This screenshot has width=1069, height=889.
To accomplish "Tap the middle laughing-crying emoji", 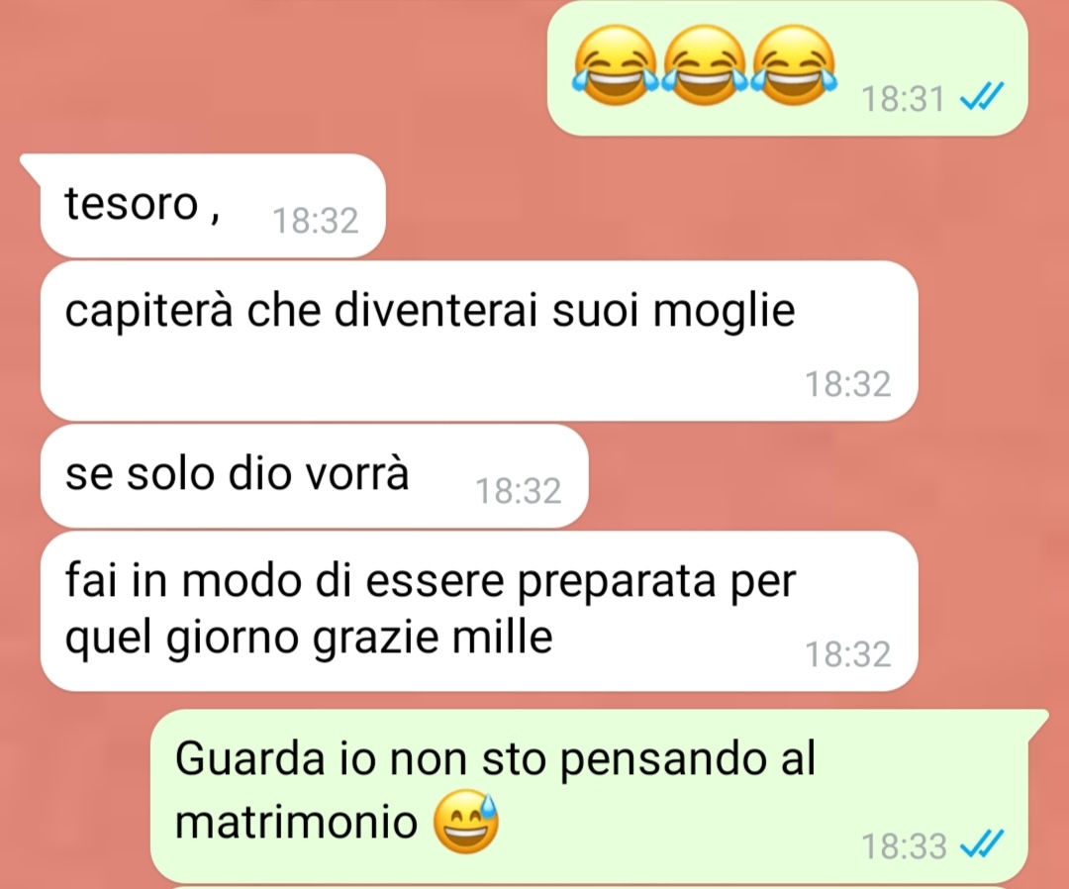I will (705, 65).
